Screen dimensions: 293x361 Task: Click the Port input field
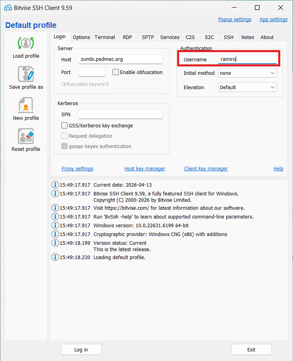[x=92, y=72]
